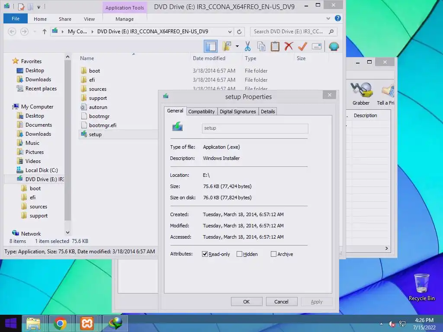Check the Hidden attribute checkbox

pyautogui.click(x=239, y=254)
